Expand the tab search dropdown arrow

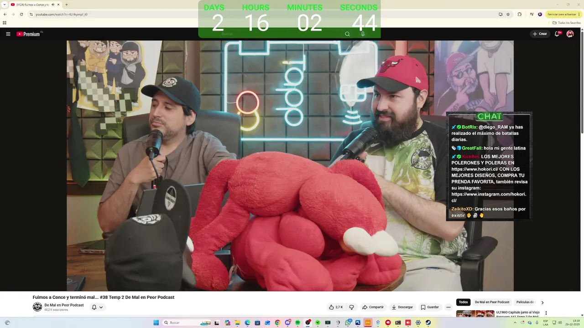(x=5, y=5)
